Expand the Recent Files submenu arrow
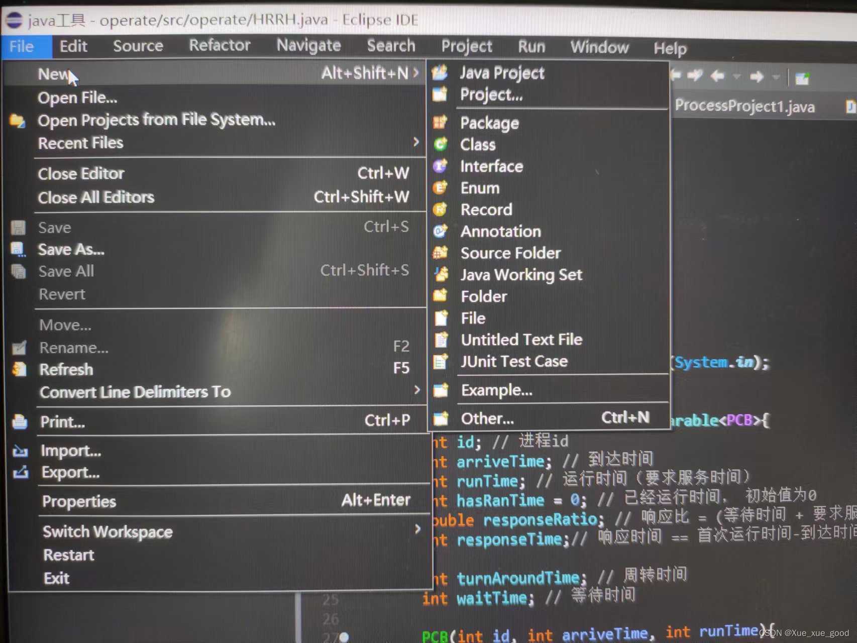The image size is (857, 643). click(x=416, y=142)
